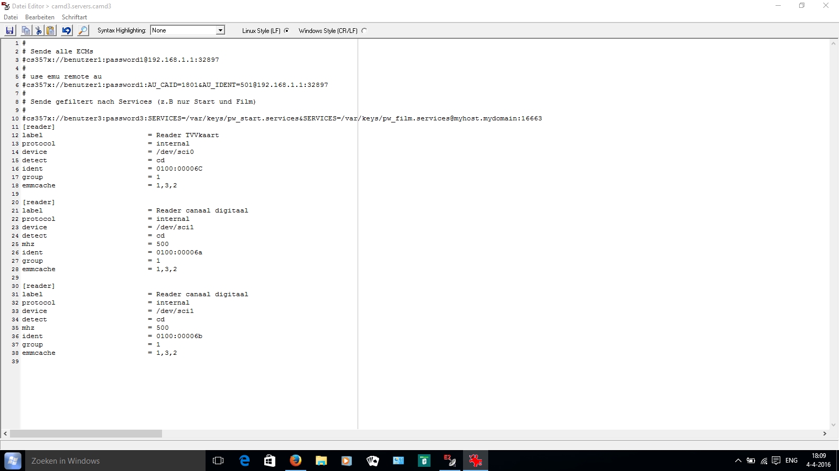Open the network Wi-Fi tray icon
Viewport: 839px width, 471px height.
tap(764, 461)
